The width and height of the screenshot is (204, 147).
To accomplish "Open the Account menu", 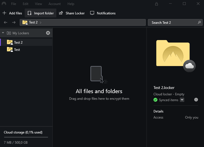I will coord(54,4).
